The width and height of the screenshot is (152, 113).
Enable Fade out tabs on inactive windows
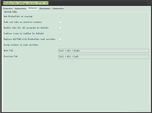pos(60,22)
